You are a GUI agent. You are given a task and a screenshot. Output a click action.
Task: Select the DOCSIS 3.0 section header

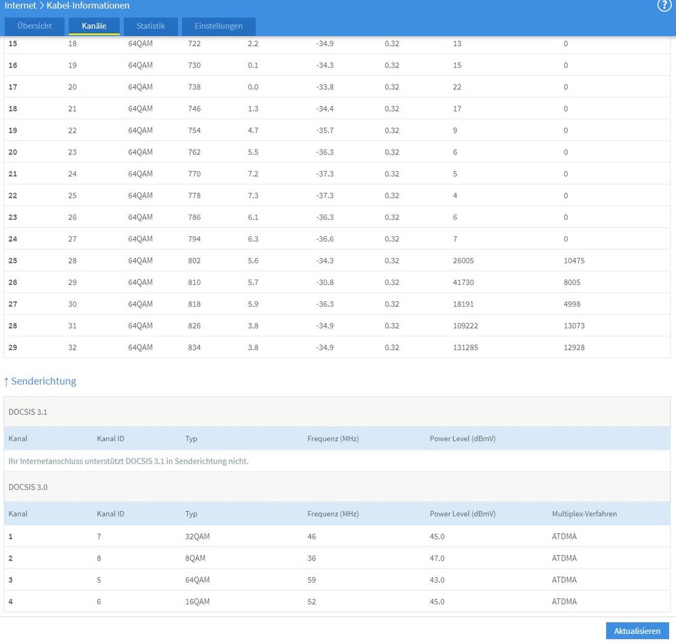point(28,487)
